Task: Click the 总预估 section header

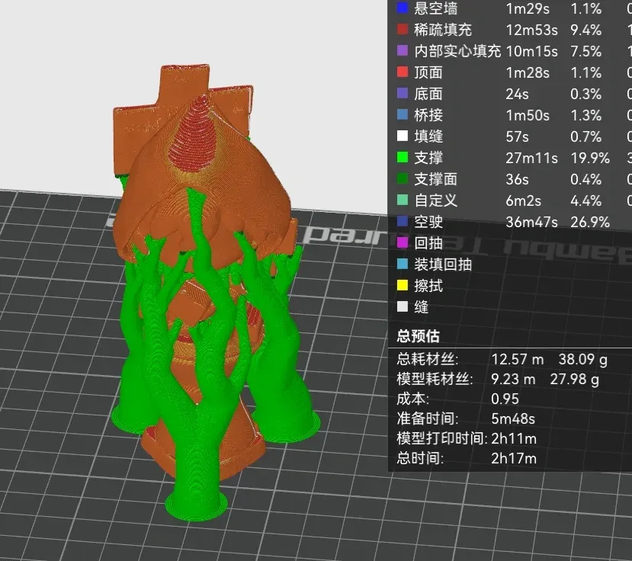Action: (x=418, y=335)
